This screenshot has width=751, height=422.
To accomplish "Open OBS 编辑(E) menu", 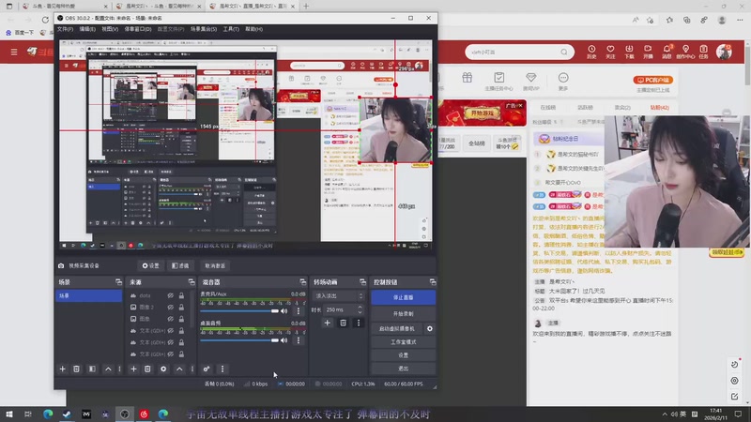I will (87, 29).
